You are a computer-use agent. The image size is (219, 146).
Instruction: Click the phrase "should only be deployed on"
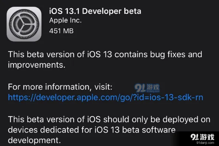point(157,120)
